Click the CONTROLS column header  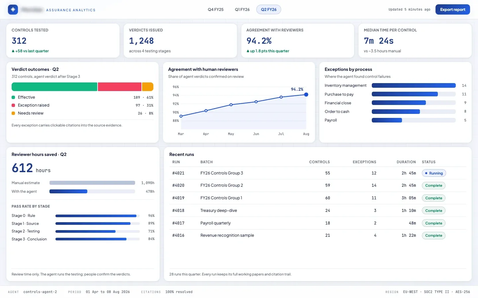tap(319, 162)
